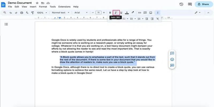Viewport: 214px width, 107px height.
Task: Click the numbered list icon
Action: point(139,19)
